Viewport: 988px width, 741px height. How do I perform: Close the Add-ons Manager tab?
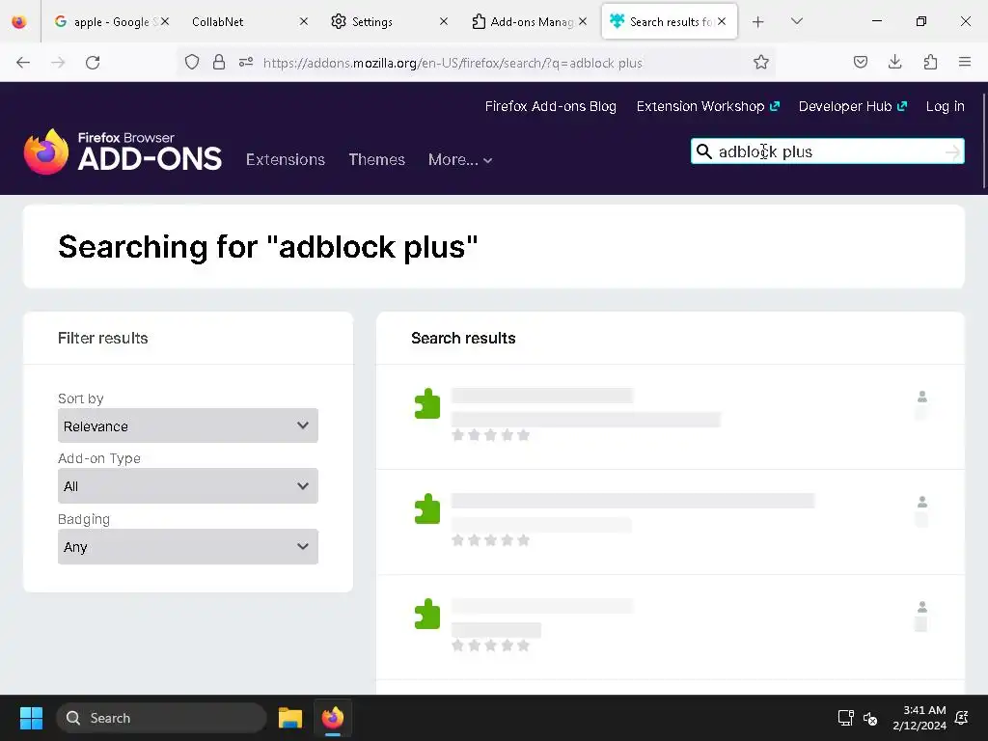click(x=583, y=21)
